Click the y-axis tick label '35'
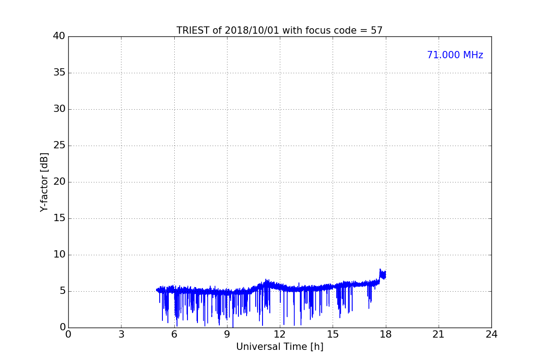The height and width of the screenshot is (364, 546). [59, 73]
